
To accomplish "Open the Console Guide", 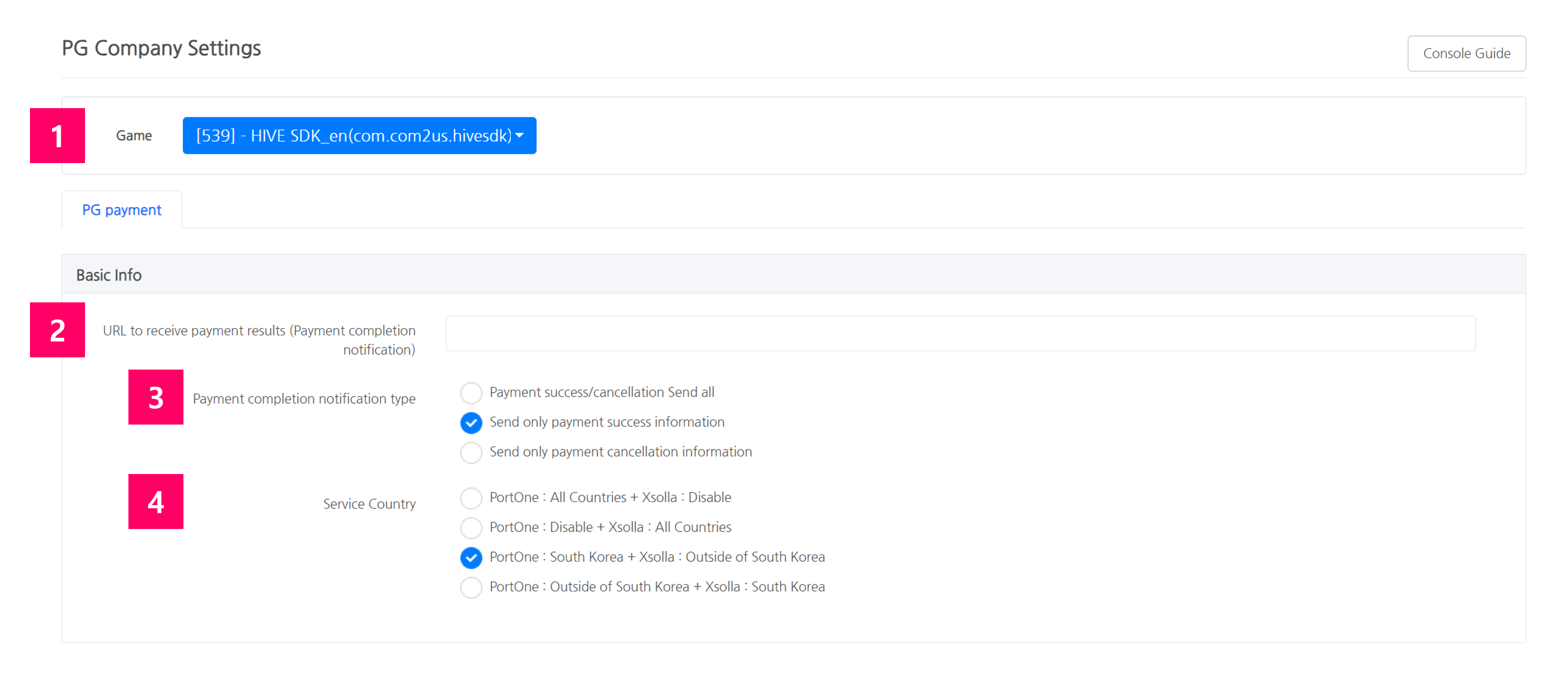I will tap(1466, 53).
